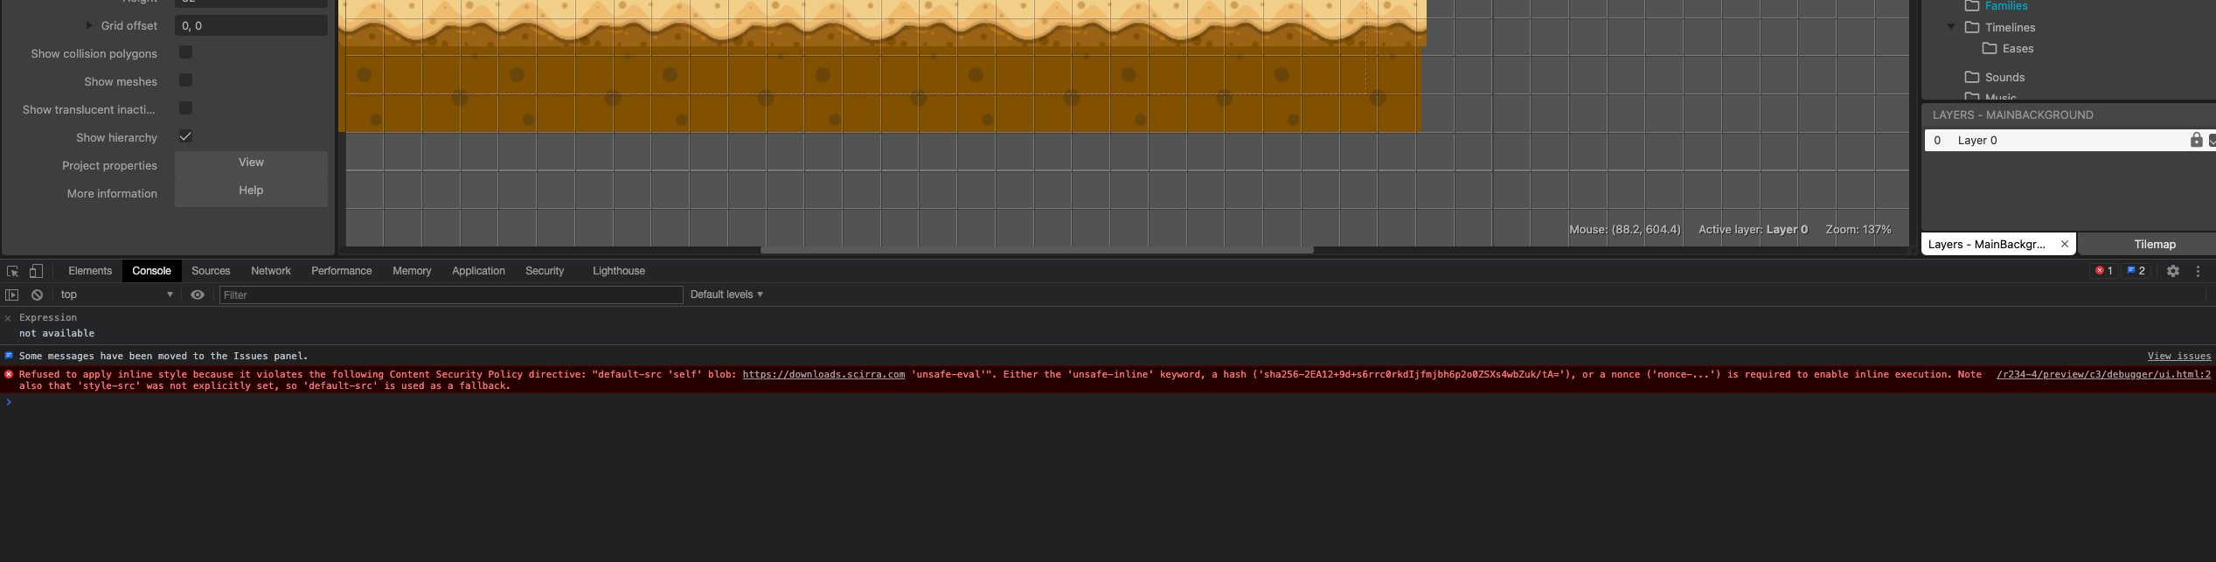
Task: Open the debugger/ui.html:2 source link
Action: tap(2103, 374)
